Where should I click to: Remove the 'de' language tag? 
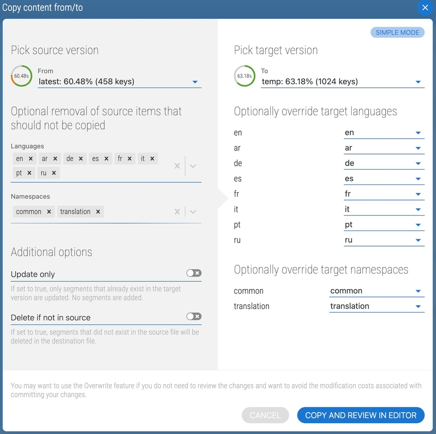[81, 159]
